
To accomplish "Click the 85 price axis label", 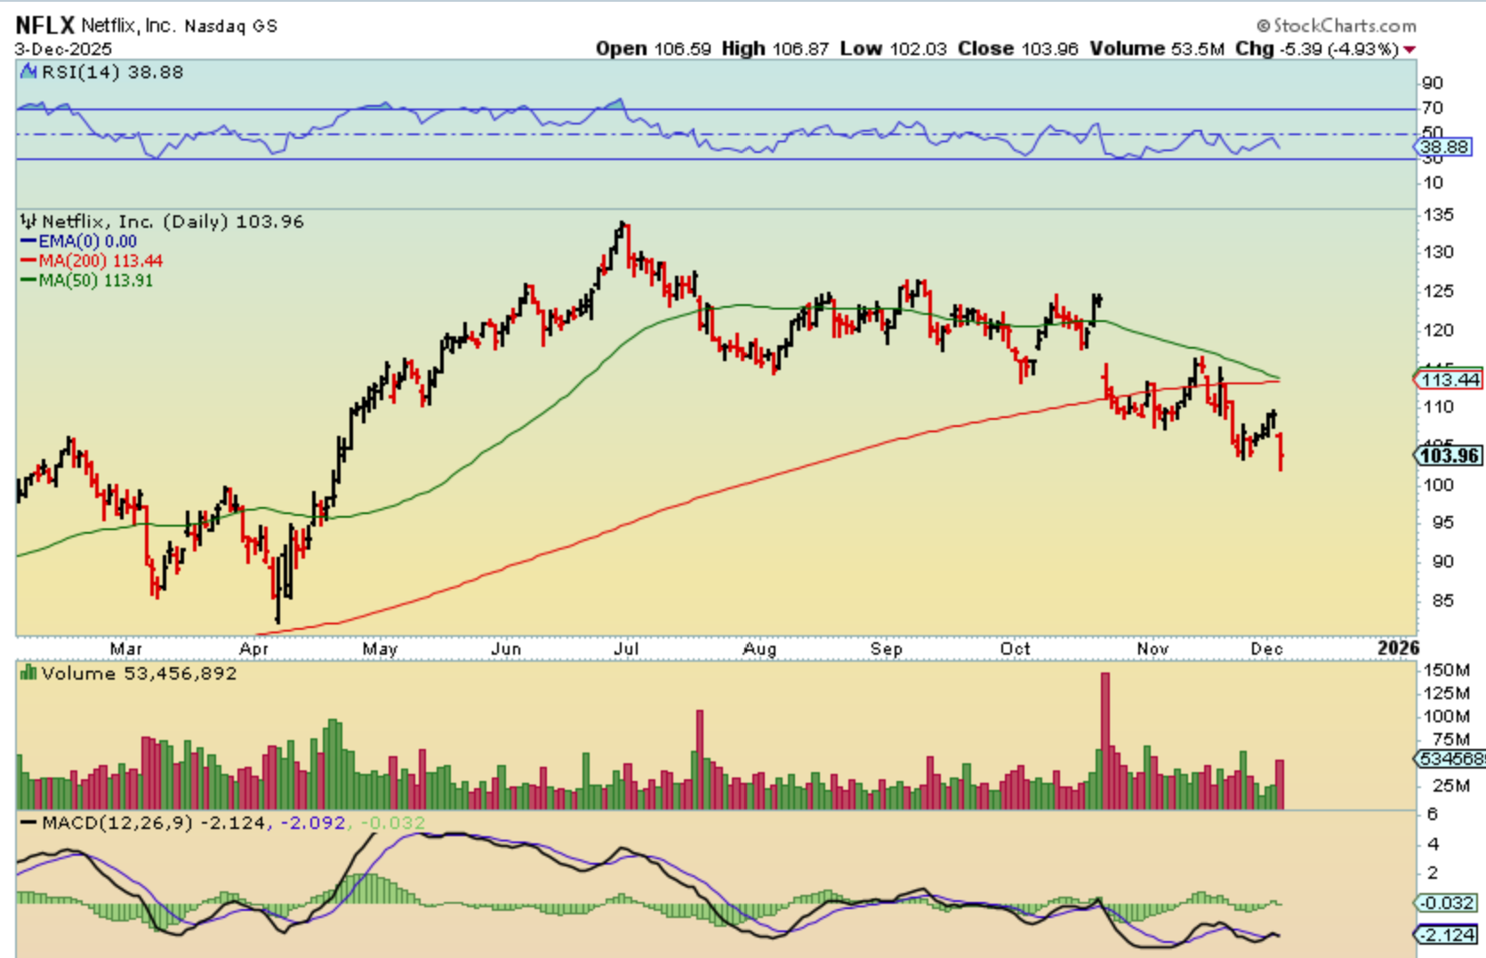I will click(x=1442, y=601).
